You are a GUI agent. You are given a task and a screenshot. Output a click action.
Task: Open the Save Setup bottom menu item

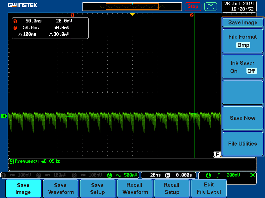point(97,188)
